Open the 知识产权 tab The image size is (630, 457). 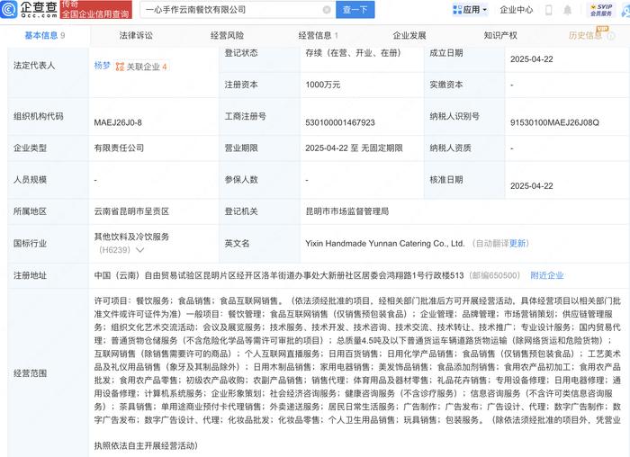tap(500, 36)
